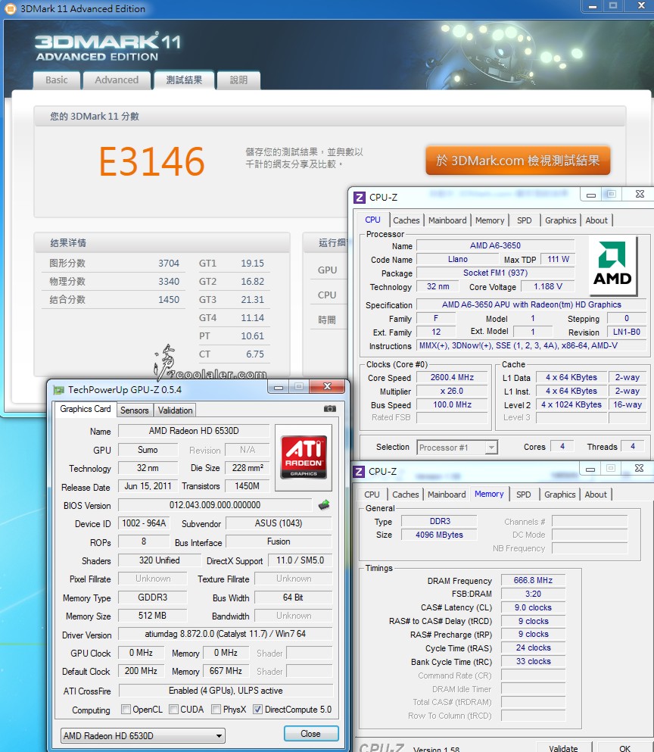654x752 pixels.
Task: Open About tab in lower CPU-Z window
Action: pos(596,495)
